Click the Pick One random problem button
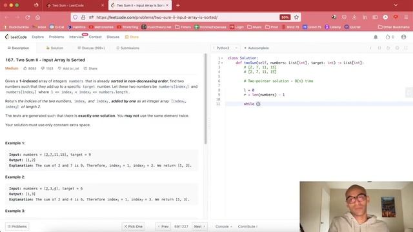Image resolution: width=413 pixels, height=232 pixels. 134,226
